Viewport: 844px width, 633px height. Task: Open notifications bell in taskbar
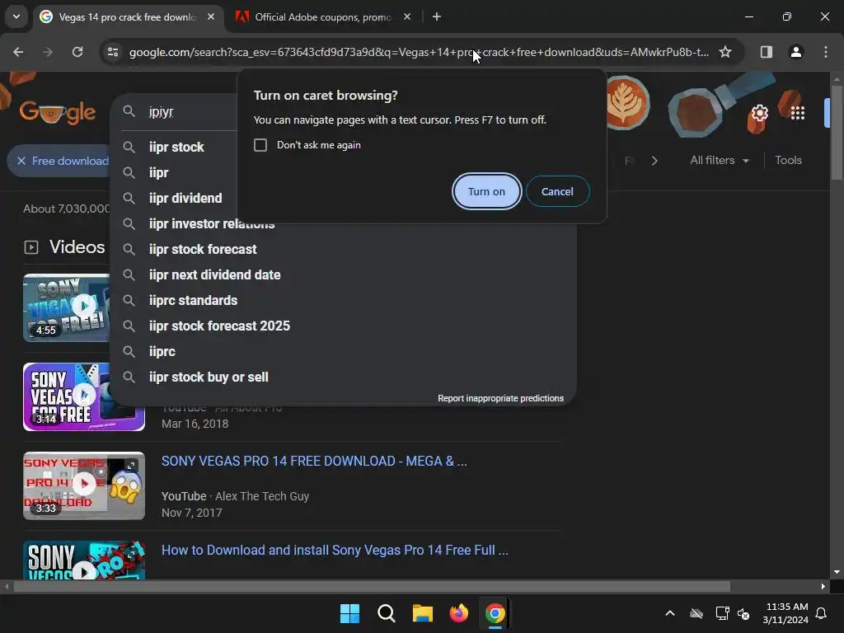pos(821,613)
